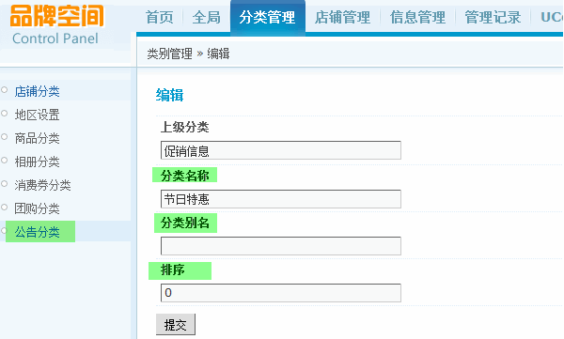
Task: Click the 品牌空间 Control Panel logo
Action: [56, 25]
